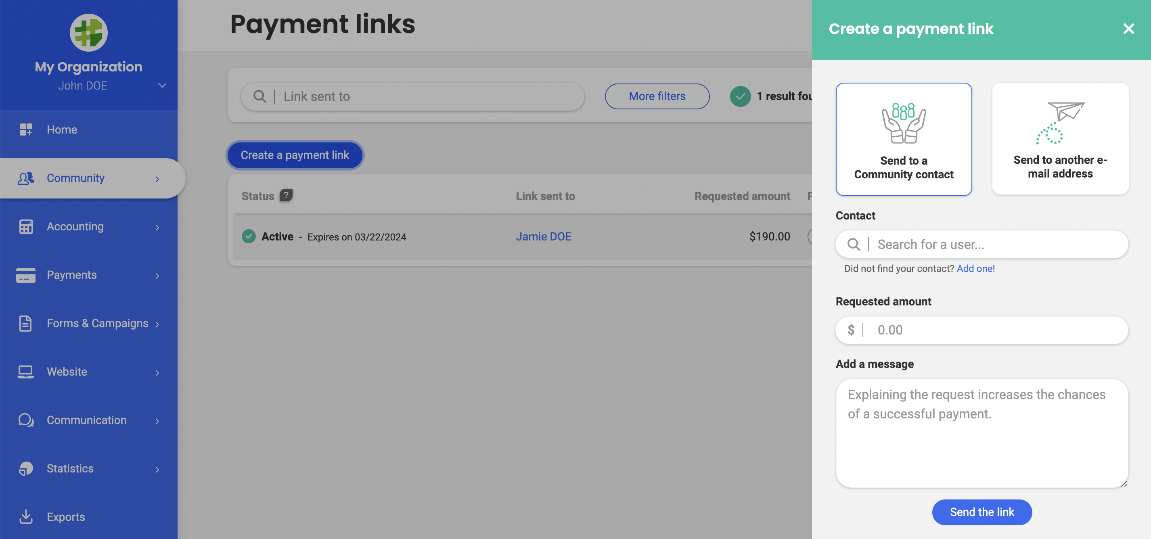Image resolution: width=1151 pixels, height=539 pixels.
Task: Click the Statistics pie chart icon
Action: (26, 468)
